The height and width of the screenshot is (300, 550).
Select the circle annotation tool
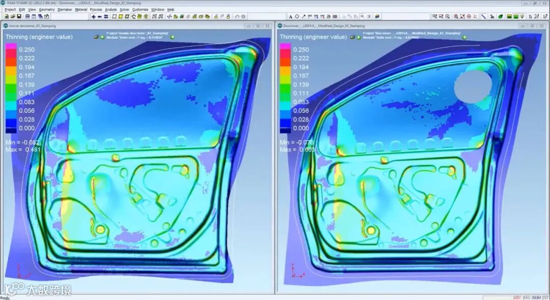[297, 16]
